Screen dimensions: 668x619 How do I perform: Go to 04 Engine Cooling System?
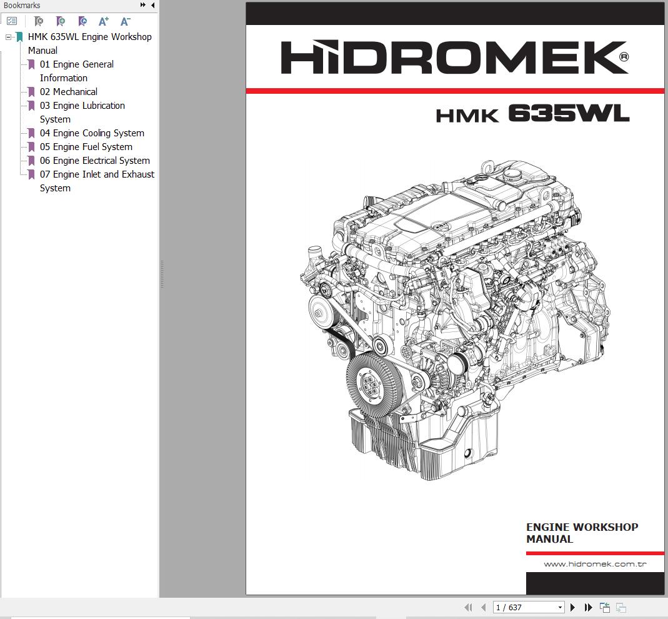pyautogui.click(x=92, y=133)
